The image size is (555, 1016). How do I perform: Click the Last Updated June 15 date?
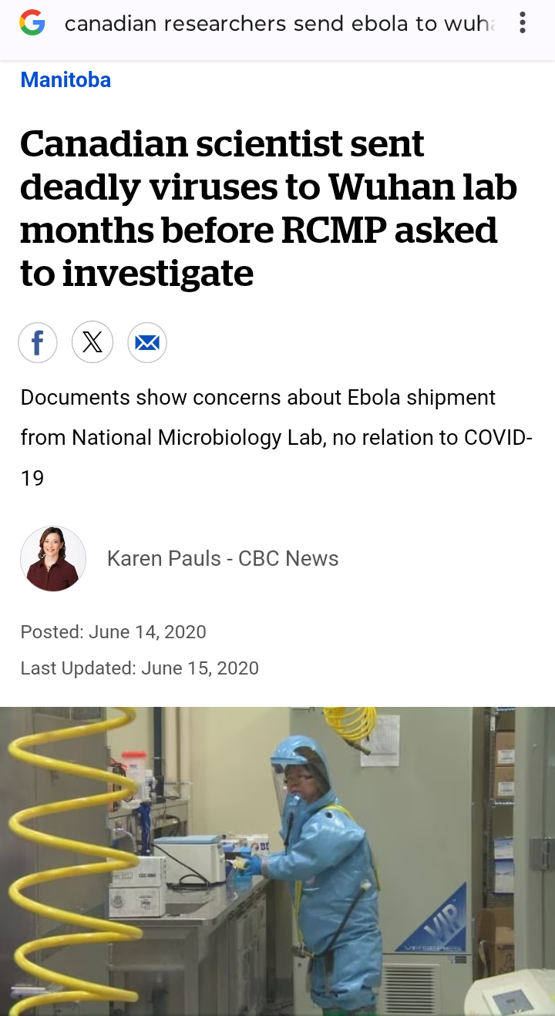140,668
